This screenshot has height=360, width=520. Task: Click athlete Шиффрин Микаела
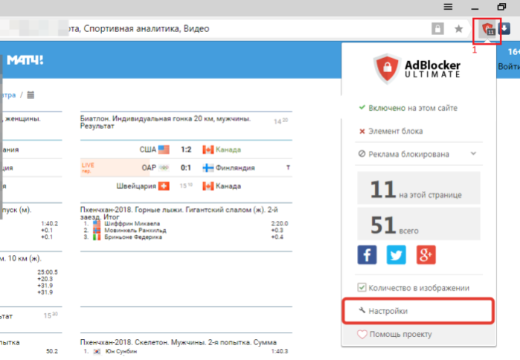[x=132, y=224]
